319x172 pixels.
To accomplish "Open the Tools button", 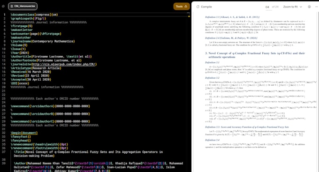I will 182,7.
